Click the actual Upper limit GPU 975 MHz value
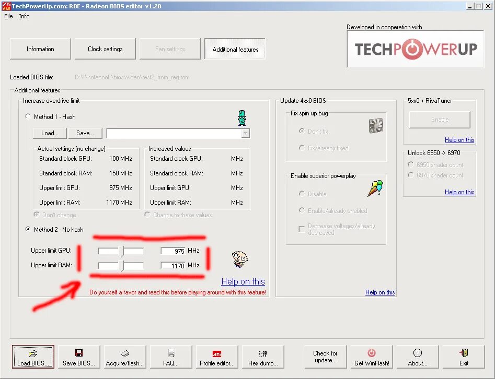The width and height of the screenshot is (495, 379). tap(121, 188)
